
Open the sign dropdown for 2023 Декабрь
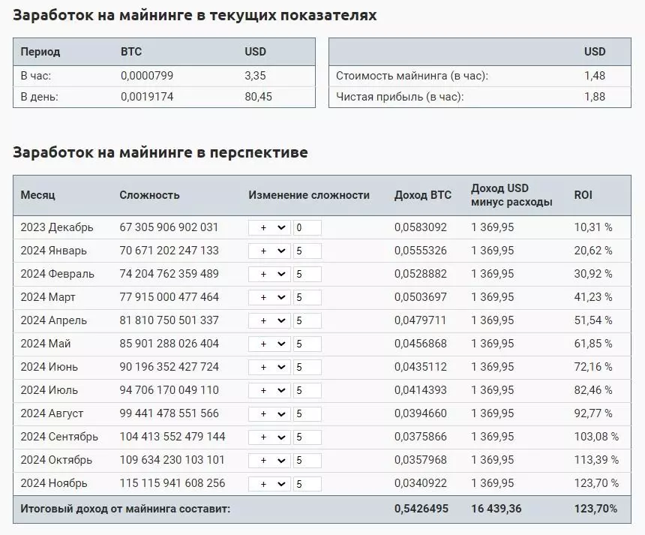coord(269,227)
